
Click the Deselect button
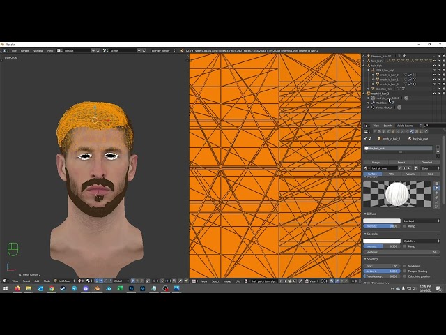click(426, 162)
